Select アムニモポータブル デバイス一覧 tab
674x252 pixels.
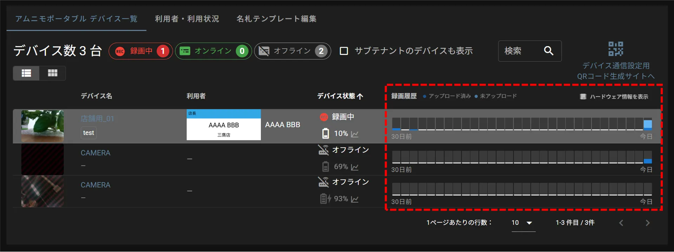[x=76, y=19]
